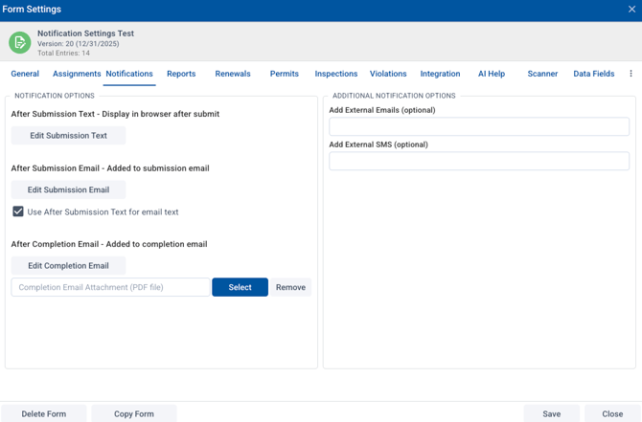This screenshot has width=642, height=422.
Task: Close the Form Settings dialog with X
Action: (x=631, y=10)
